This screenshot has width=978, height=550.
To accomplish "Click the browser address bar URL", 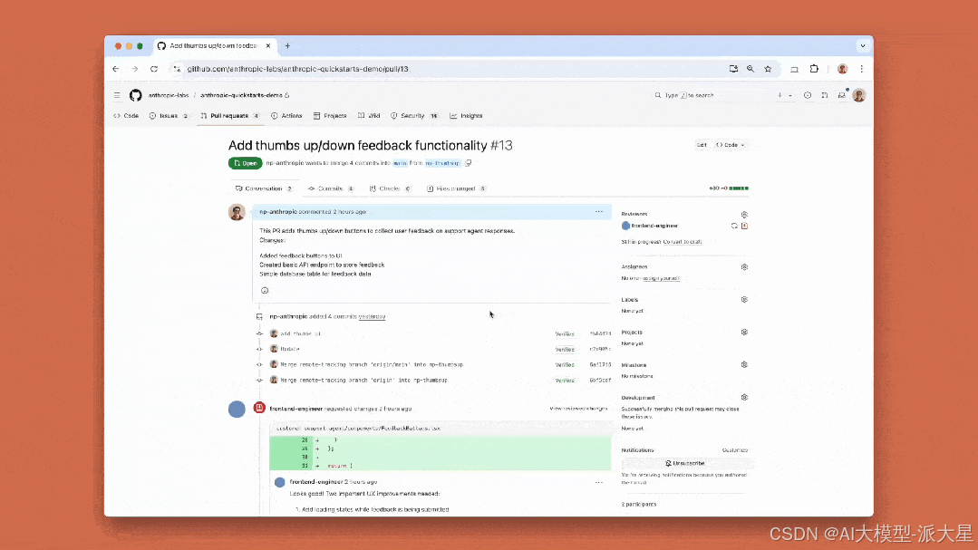I will point(297,69).
